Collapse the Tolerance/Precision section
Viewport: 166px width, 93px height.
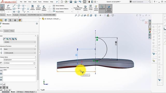pos(36,46)
